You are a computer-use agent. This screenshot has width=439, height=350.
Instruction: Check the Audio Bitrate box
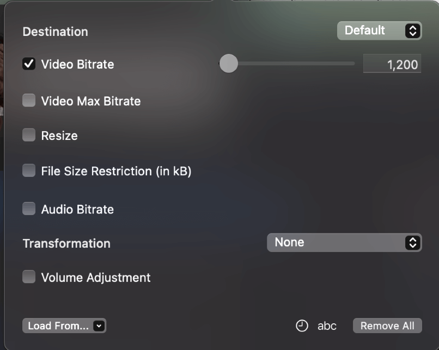click(x=29, y=208)
